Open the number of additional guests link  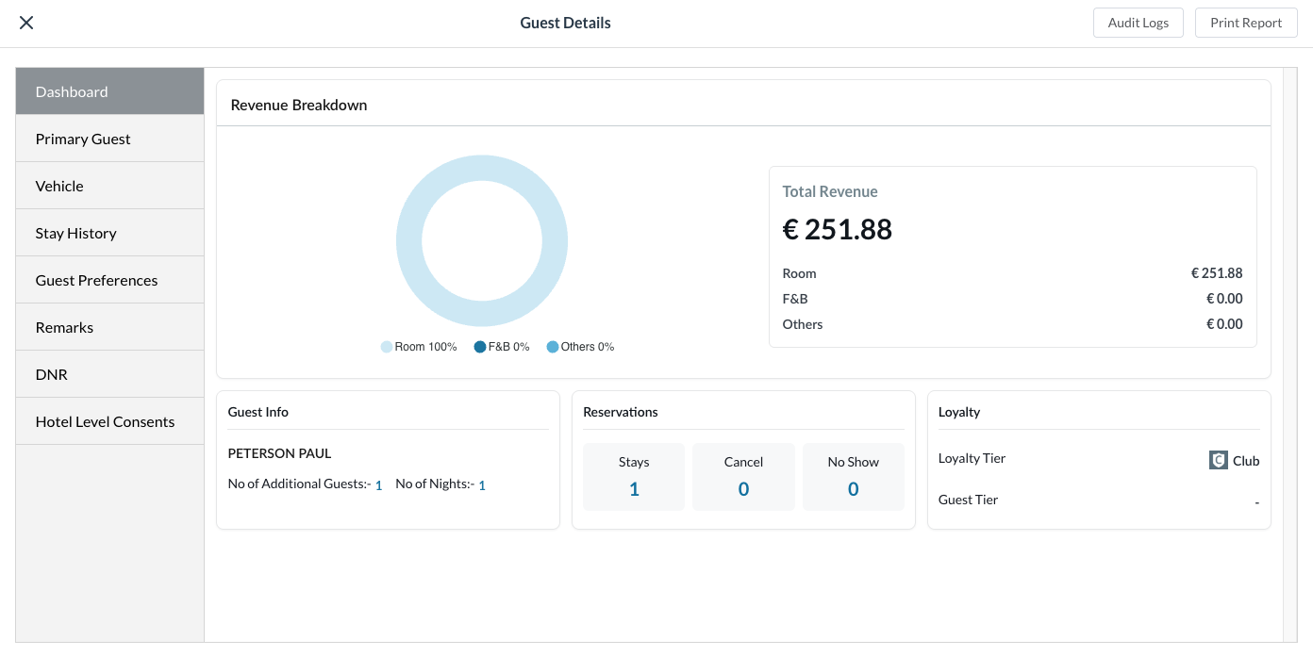point(378,484)
